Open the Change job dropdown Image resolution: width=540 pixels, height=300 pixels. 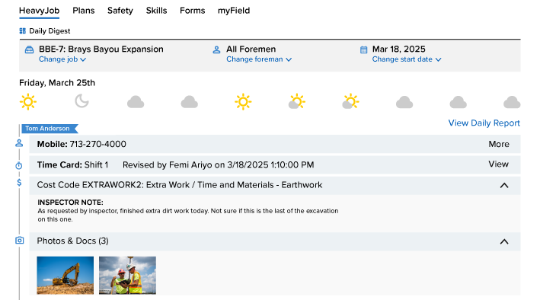click(62, 59)
